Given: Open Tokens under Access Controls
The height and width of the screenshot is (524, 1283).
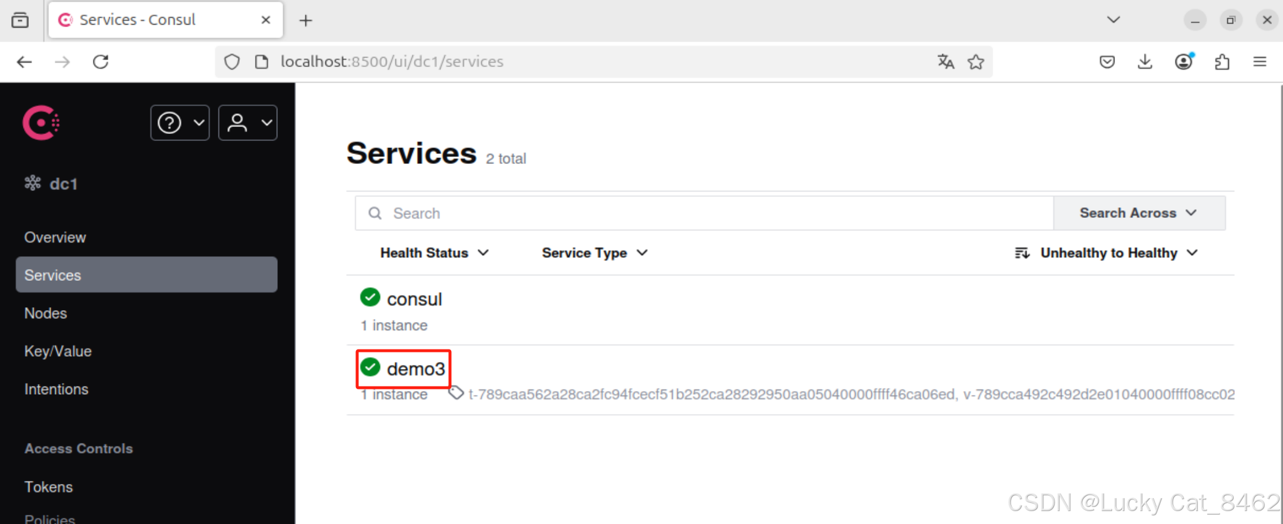Looking at the screenshot, I should 49,487.
